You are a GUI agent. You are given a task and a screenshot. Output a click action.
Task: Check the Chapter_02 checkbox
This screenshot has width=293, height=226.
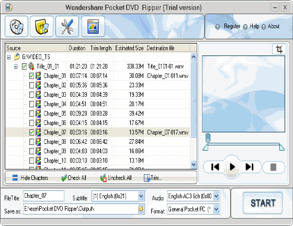point(31,85)
